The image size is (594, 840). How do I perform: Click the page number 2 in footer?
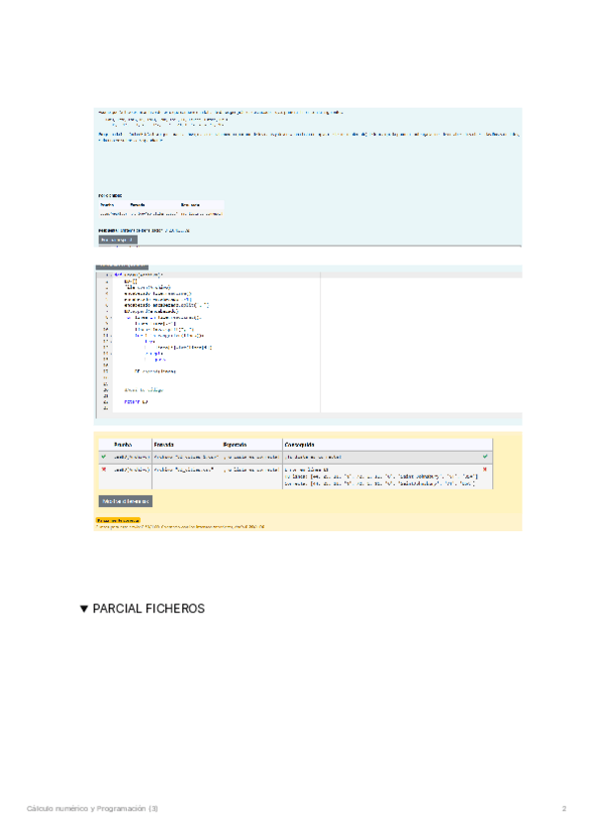click(x=564, y=808)
